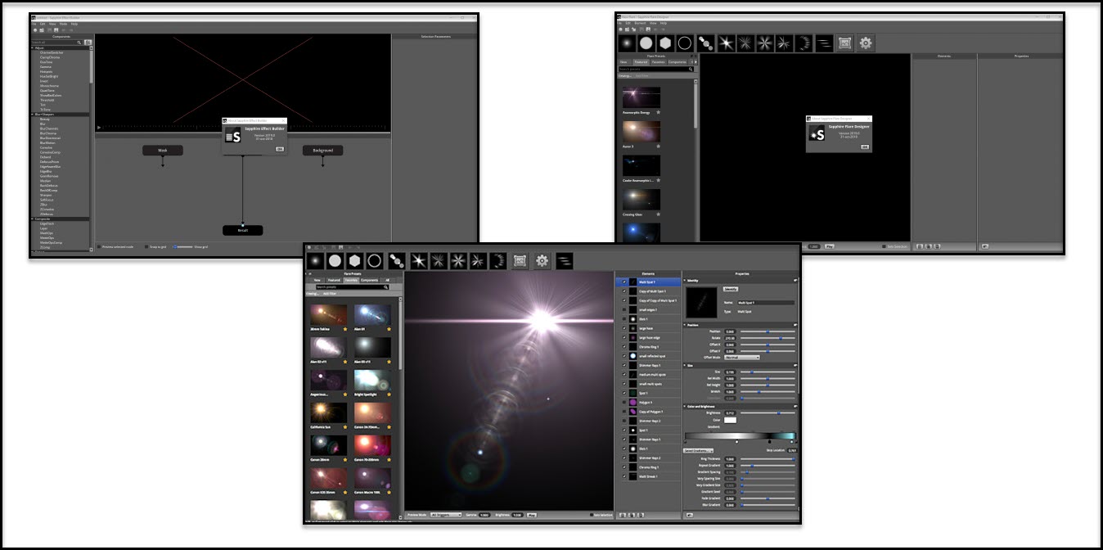The height and width of the screenshot is (550, 1103).
Task: Click the hexagon element icon in Flare Designer toolbar
Action: (x=665, y=43)
